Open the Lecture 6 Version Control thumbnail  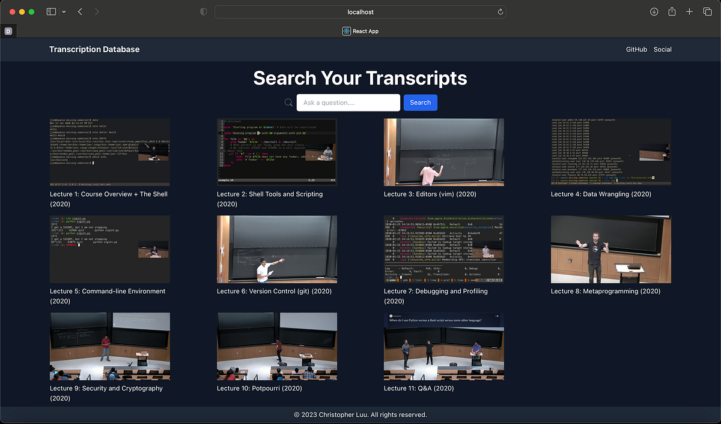tap(277, 249)
